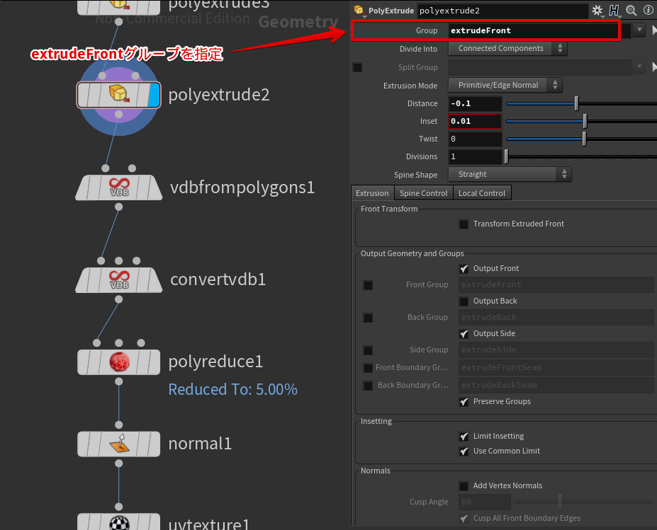Click the Distance parameter label
The image size is (657, 530).
(x=422, y=103)
